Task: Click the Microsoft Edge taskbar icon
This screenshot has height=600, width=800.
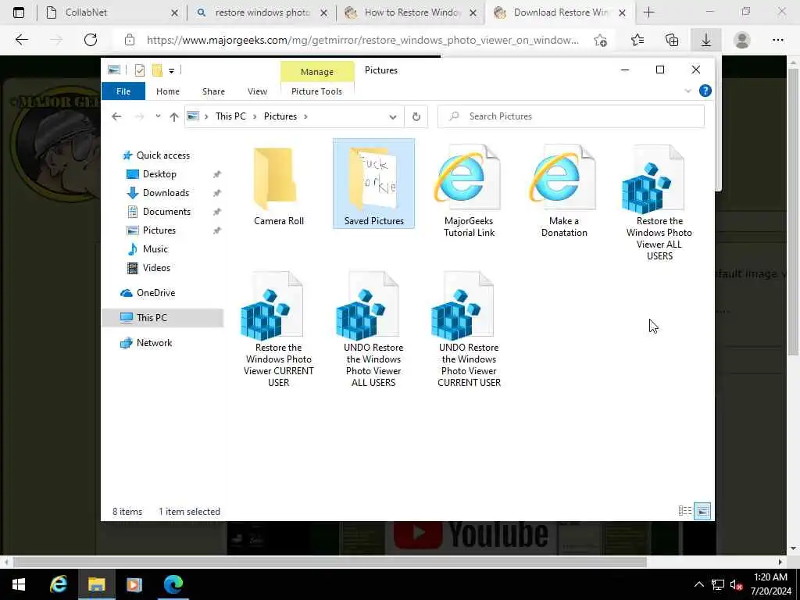Action: pos(173,584)
